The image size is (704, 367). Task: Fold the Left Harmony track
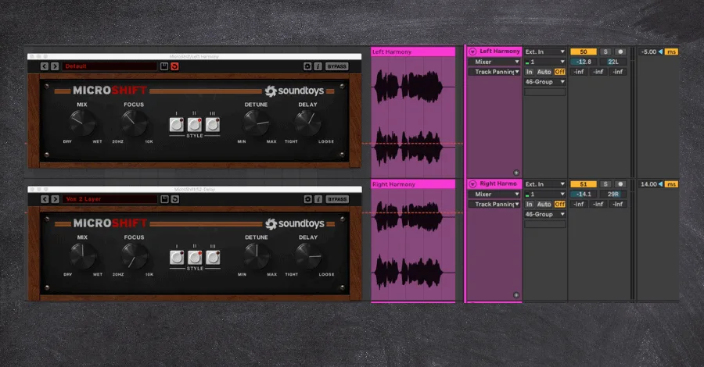(472, 52)
